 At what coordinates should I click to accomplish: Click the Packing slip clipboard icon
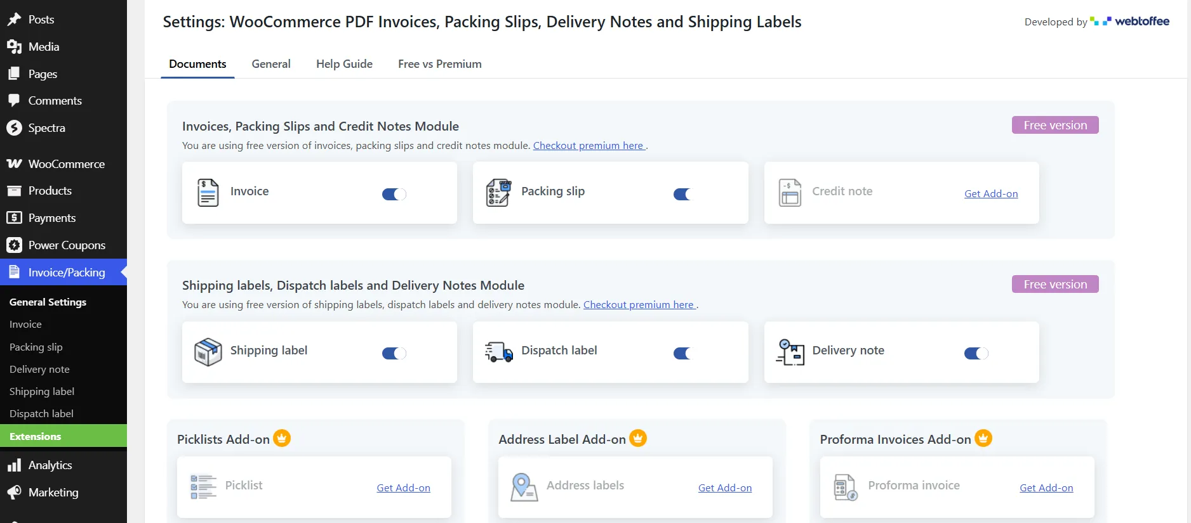click(499, 193)
